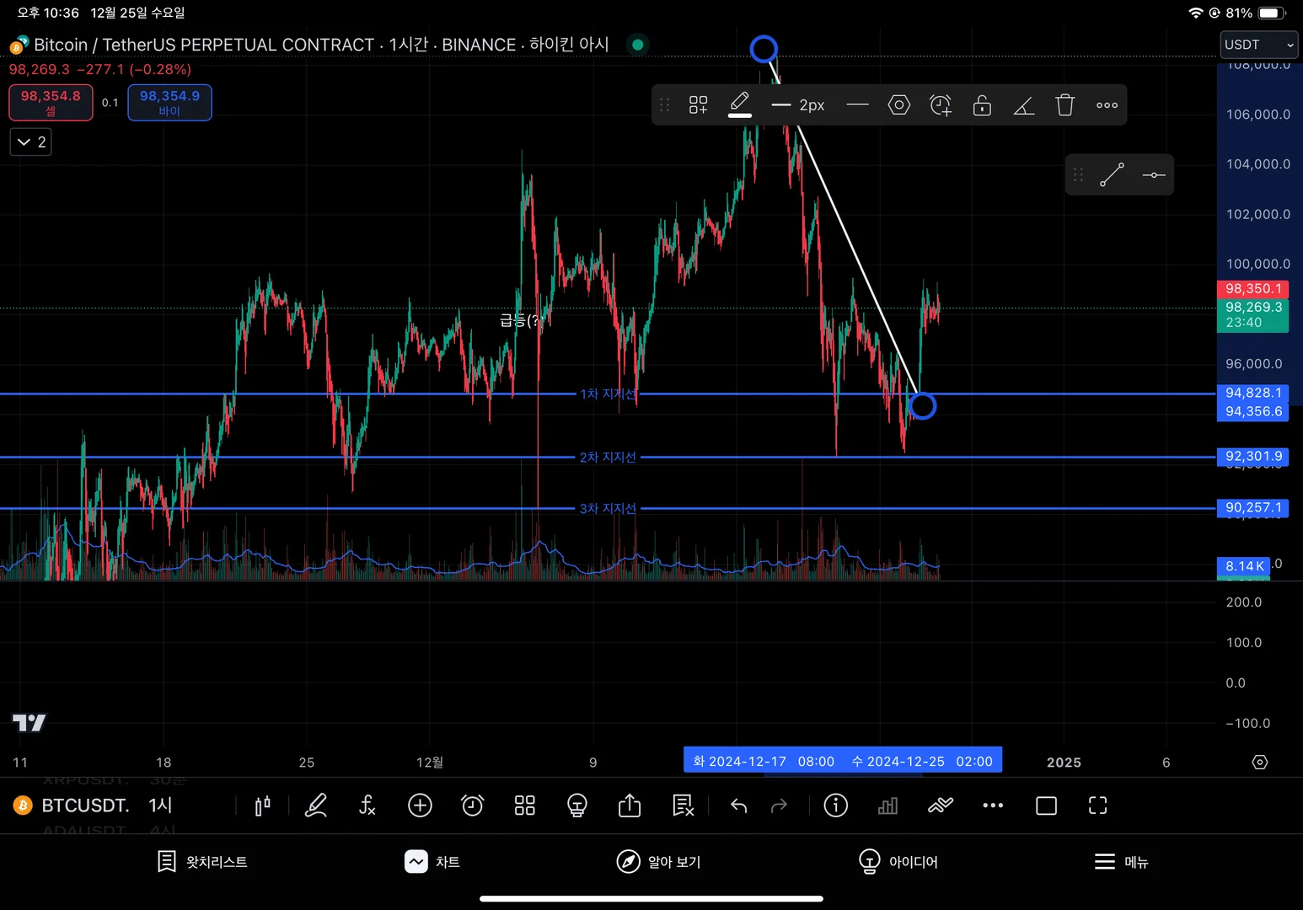1303x910 pixels.
Task: Open templates grid in drawing toolbar
Action: [x=698, y=105]
